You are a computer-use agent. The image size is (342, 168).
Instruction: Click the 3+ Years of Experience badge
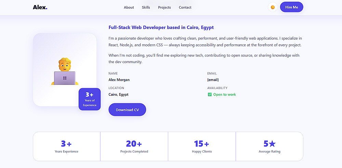point(90,99)
